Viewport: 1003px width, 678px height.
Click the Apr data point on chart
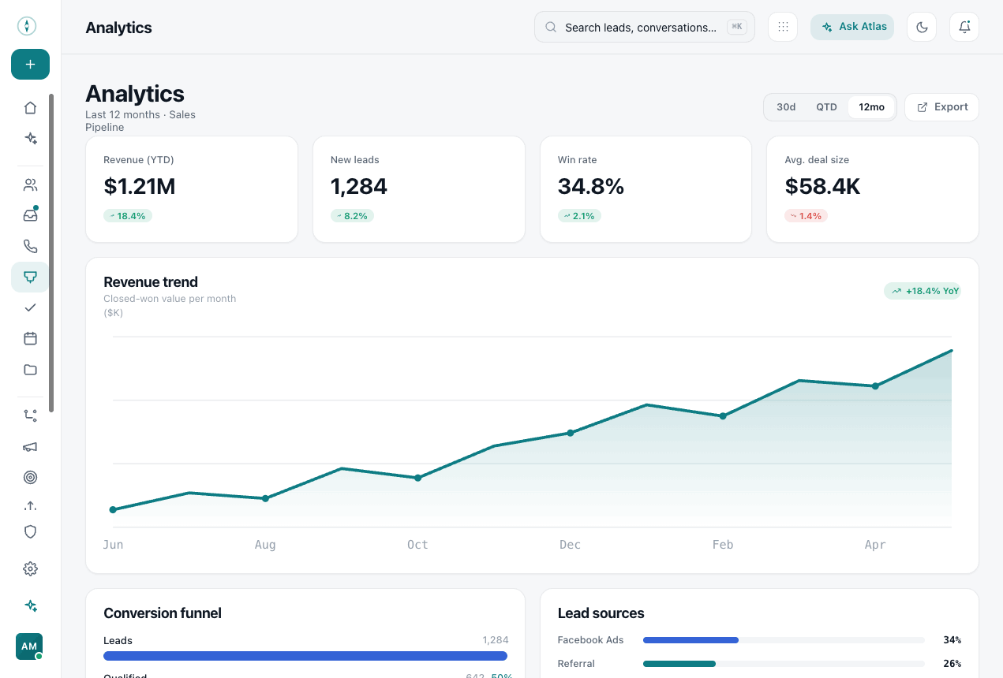point(874,386)
